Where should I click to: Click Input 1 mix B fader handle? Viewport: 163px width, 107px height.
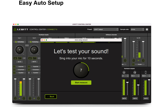[24, 79]
